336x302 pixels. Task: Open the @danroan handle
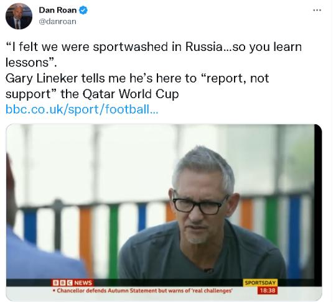pos(57,22)
